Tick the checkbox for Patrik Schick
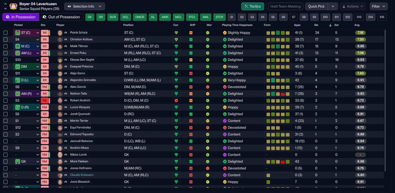 (x=5, y=33)
